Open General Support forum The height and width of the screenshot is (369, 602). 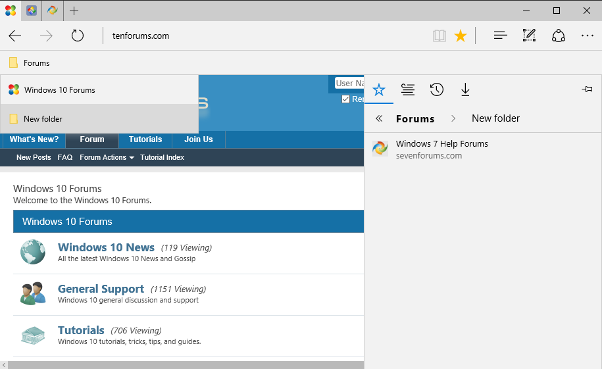[x=101, y=289]
